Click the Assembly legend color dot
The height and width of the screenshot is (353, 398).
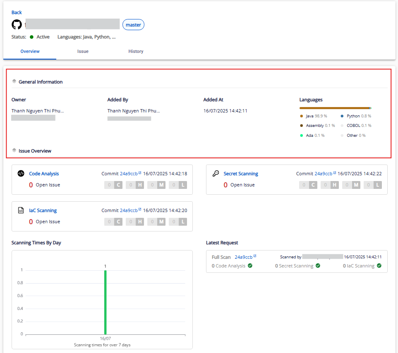pyautogui.click(x=302, y=126)
